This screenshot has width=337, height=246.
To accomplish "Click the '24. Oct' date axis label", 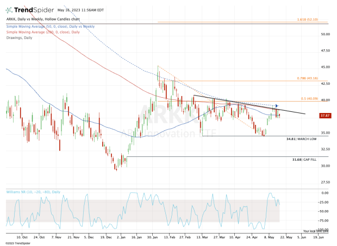I will [x=39, y=237].
